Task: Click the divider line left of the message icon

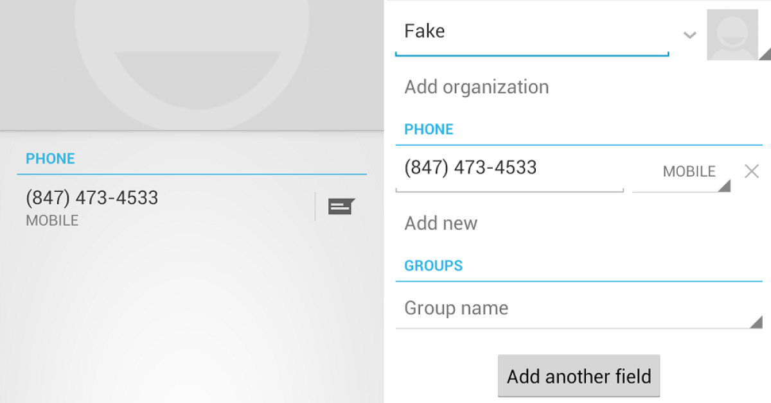Action: [x=315, y=206]
